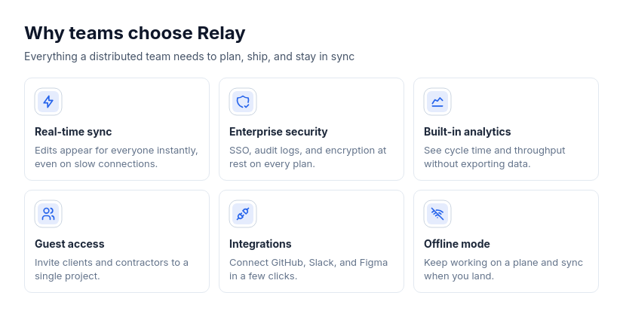Click 'Edits appear for everyone instantly' description
The image size is (623, 317).
[x=116, y=157]
